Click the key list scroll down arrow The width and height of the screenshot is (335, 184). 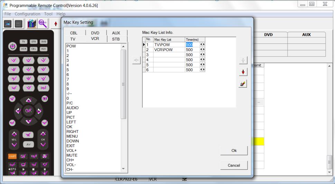(123, 168)
